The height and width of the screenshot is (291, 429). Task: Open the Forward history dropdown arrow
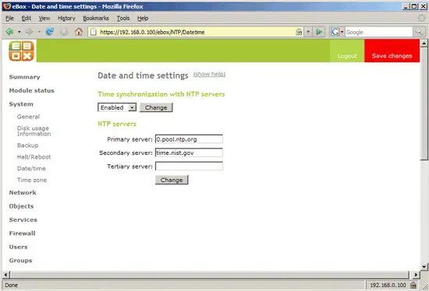[x=40, y=32]
